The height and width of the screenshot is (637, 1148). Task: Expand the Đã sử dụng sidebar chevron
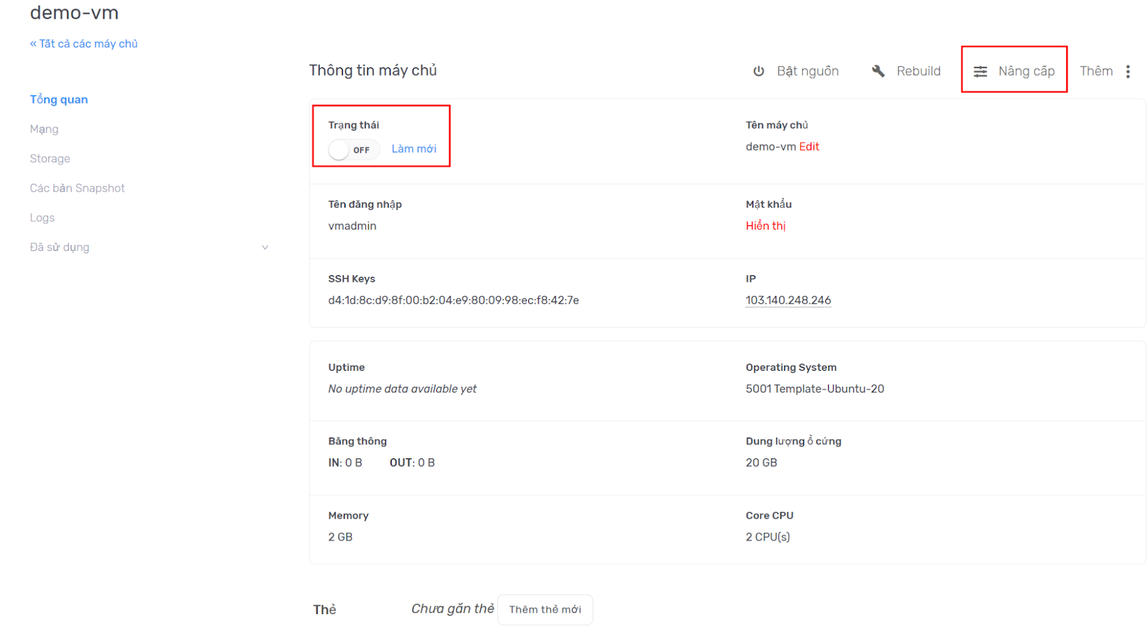click(x=265, y=247)
